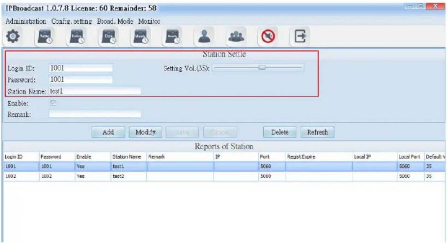The width and height of the screenshot is (447, 243).
Task: Open the Broad. Mode menu
Action: click(x=115, y=21)
